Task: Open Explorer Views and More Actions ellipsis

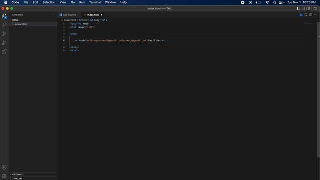Action: click(53, 15)
